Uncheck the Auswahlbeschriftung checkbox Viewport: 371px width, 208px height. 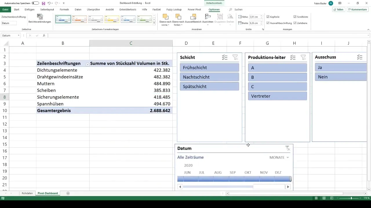coord(268,23)
